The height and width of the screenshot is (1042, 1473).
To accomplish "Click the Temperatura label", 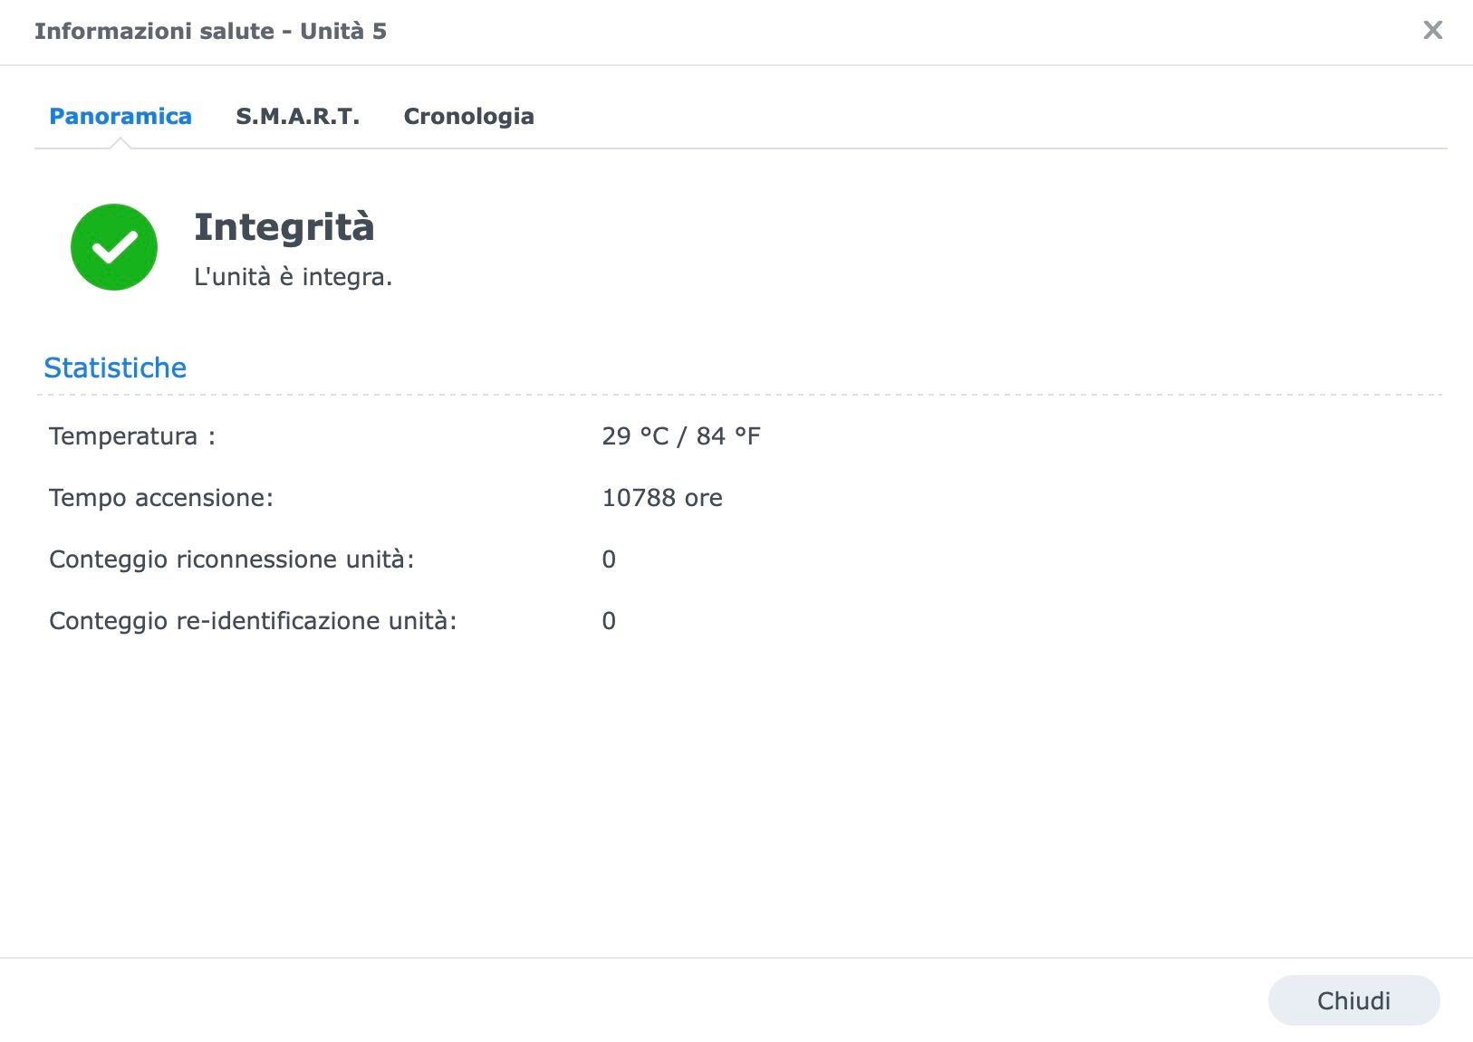I will pyautogui.click(x=132, y=436).
